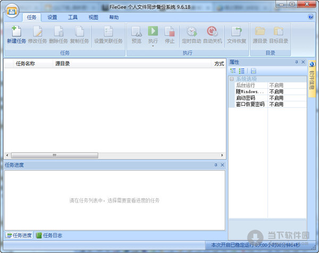Open the dropdown arrow under 执行

click(x=153, y=46)
